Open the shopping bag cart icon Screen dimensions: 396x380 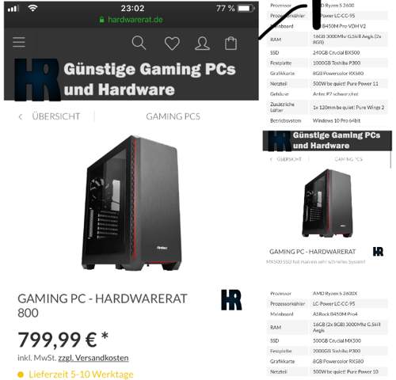[230, 43]
